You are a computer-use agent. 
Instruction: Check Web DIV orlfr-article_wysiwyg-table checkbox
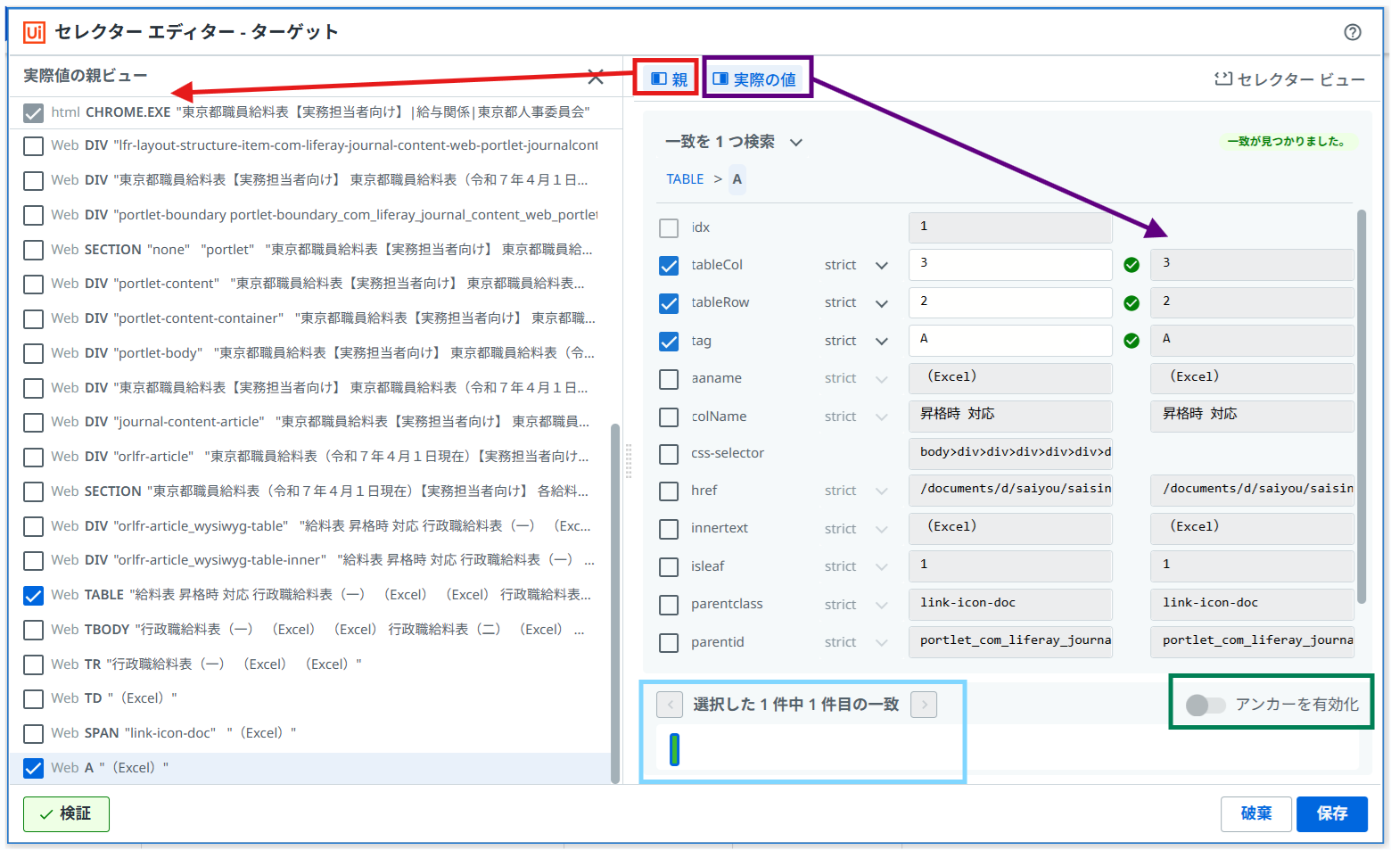pyautogui.click(x=34, y=527)
